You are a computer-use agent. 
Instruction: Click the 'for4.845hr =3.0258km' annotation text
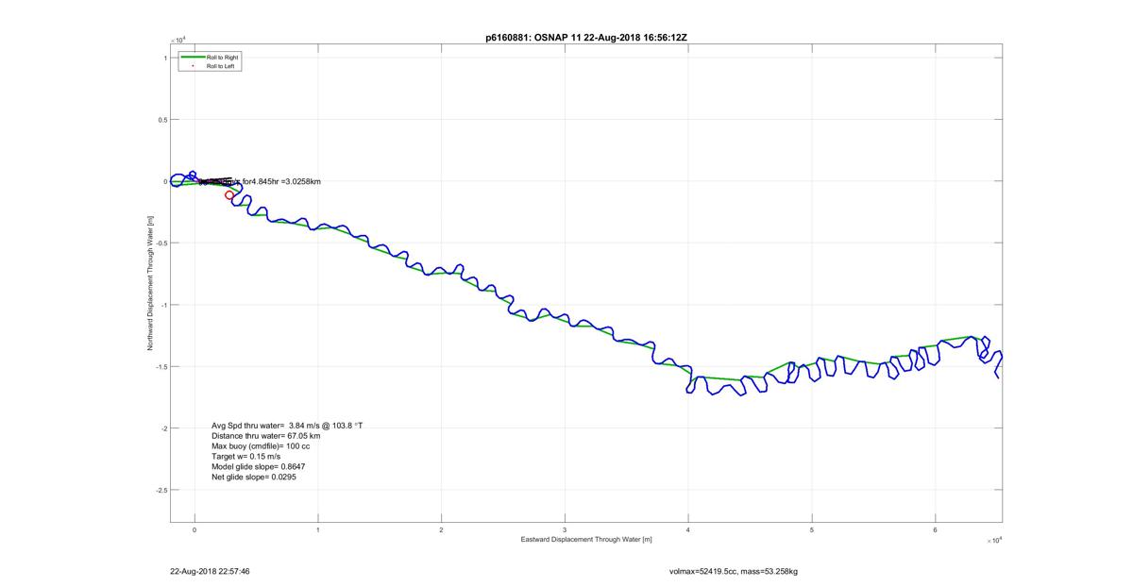tap(281, 181)
